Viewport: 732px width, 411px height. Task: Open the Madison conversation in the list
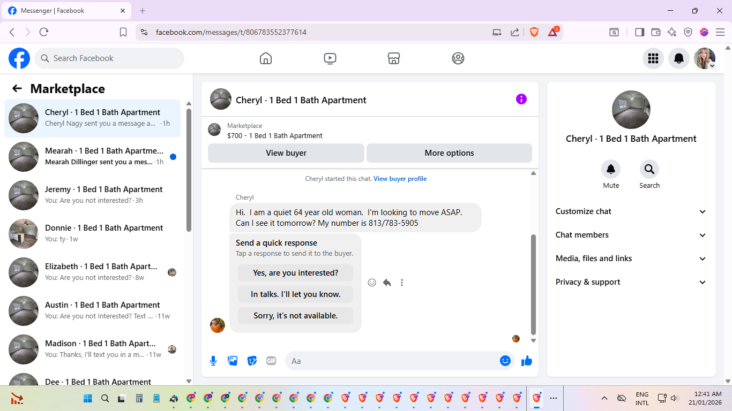(92, 349)
